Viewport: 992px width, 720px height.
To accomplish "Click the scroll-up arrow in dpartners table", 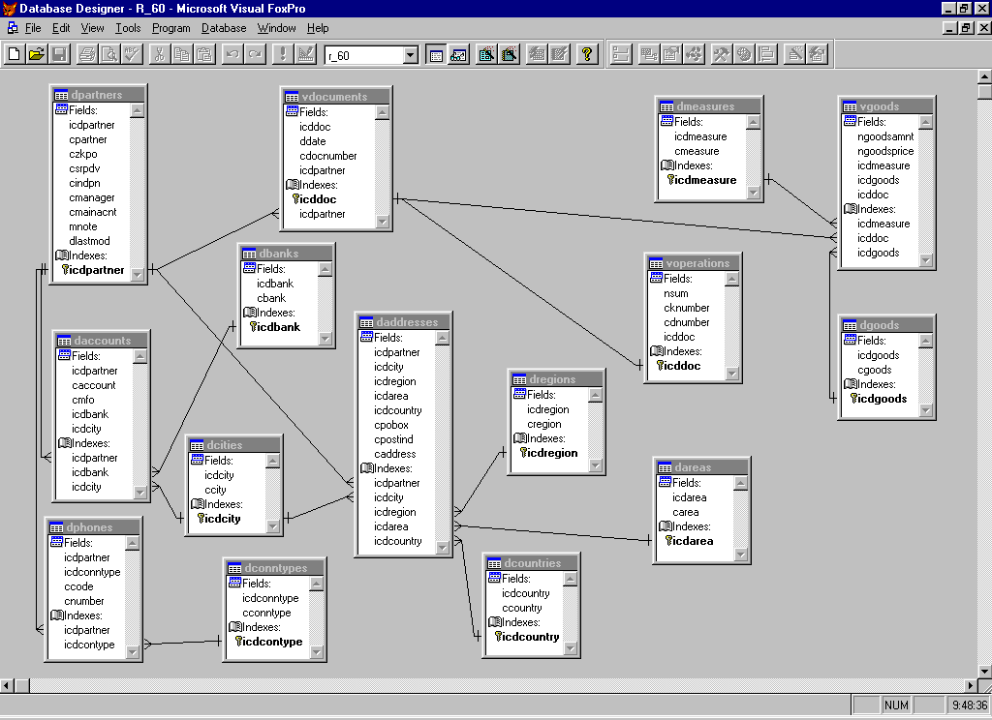I will (138, 110).
